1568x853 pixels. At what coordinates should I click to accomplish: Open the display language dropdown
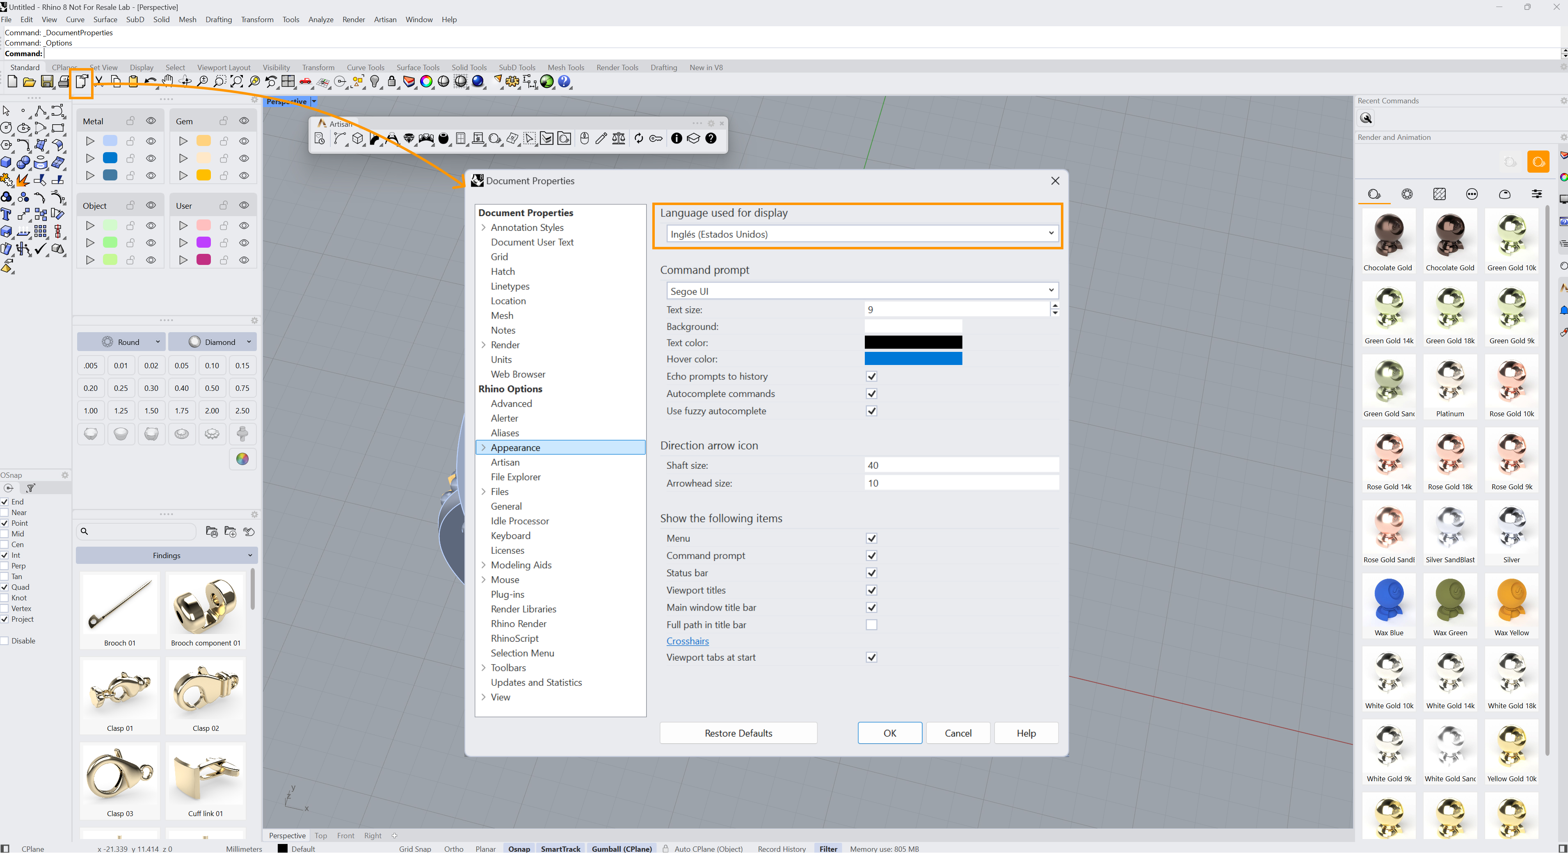coord(862,234)
